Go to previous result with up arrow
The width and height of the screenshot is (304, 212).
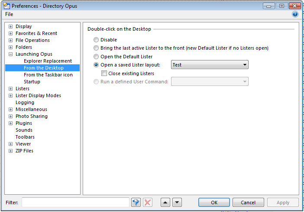[x=165, y=203]
